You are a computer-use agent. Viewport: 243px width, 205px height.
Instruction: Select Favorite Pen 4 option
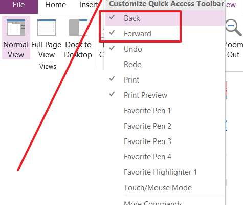[165, 156]
